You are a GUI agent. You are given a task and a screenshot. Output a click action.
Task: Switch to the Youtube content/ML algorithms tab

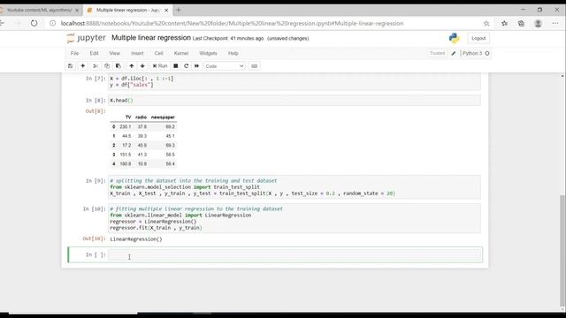coord(39,10)
